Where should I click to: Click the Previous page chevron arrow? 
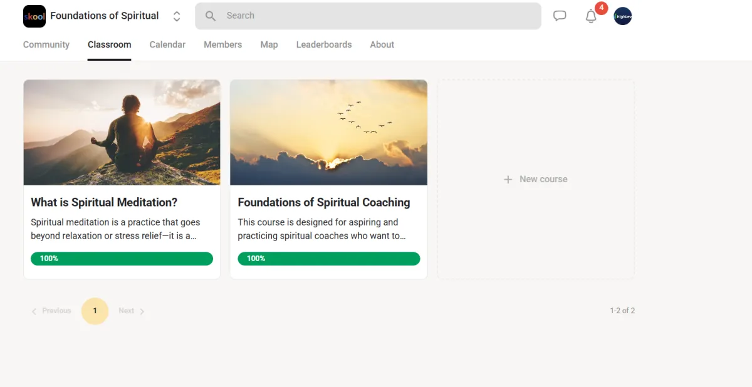(x=34, y=311)
